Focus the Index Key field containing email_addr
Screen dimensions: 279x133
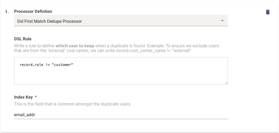point(121,115)
